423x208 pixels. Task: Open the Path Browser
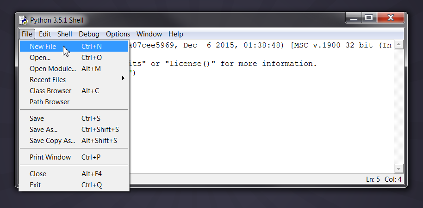[74, 101]
